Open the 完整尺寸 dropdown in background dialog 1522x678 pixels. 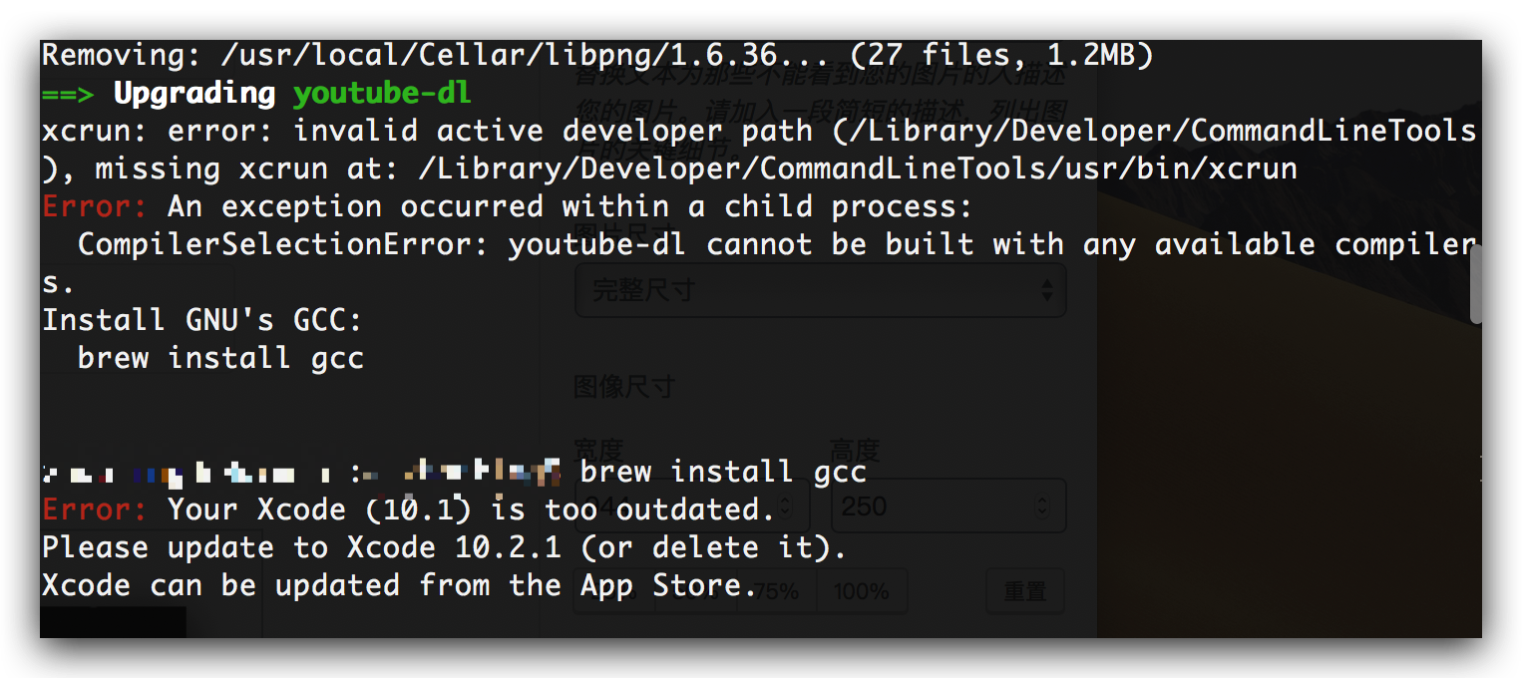pyautogui.click(x=820, y=291)
